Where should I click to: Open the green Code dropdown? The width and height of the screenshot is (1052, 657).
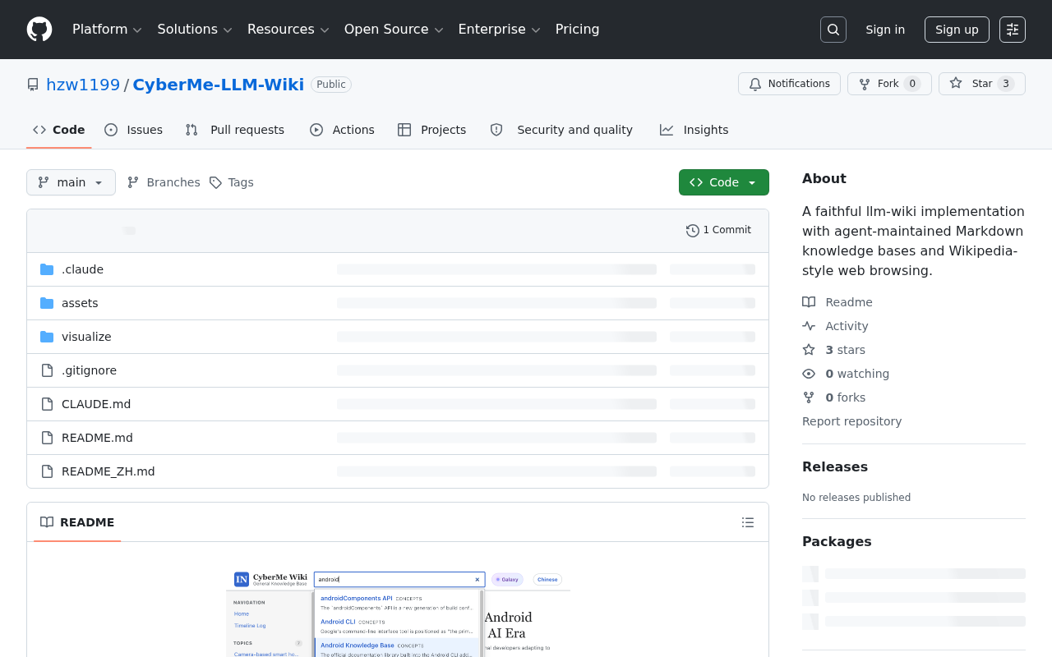[724, 182]
